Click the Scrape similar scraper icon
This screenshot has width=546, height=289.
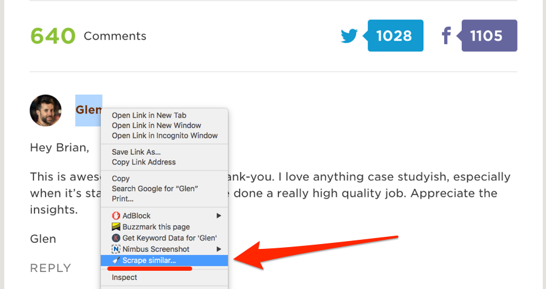(116, 260)
